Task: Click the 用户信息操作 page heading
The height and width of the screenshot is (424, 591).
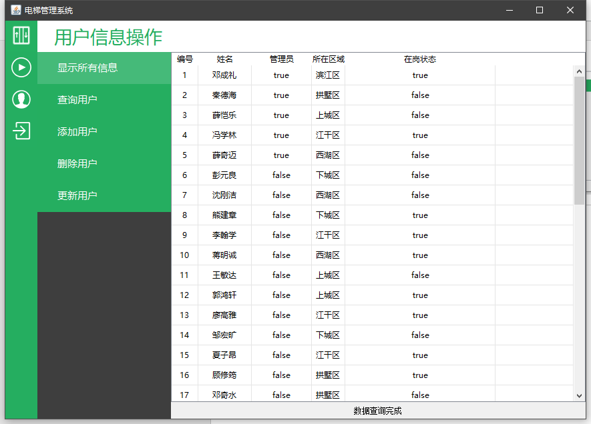Action: pos(108,37)
